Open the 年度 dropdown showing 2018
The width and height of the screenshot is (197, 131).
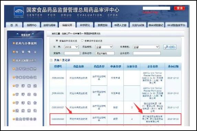click(x=72, y=47)
